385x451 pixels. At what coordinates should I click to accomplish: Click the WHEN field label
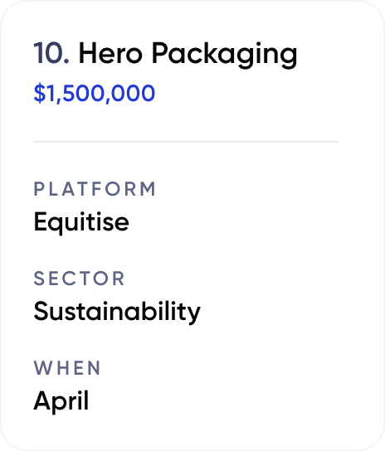click(x=67, y=368)
